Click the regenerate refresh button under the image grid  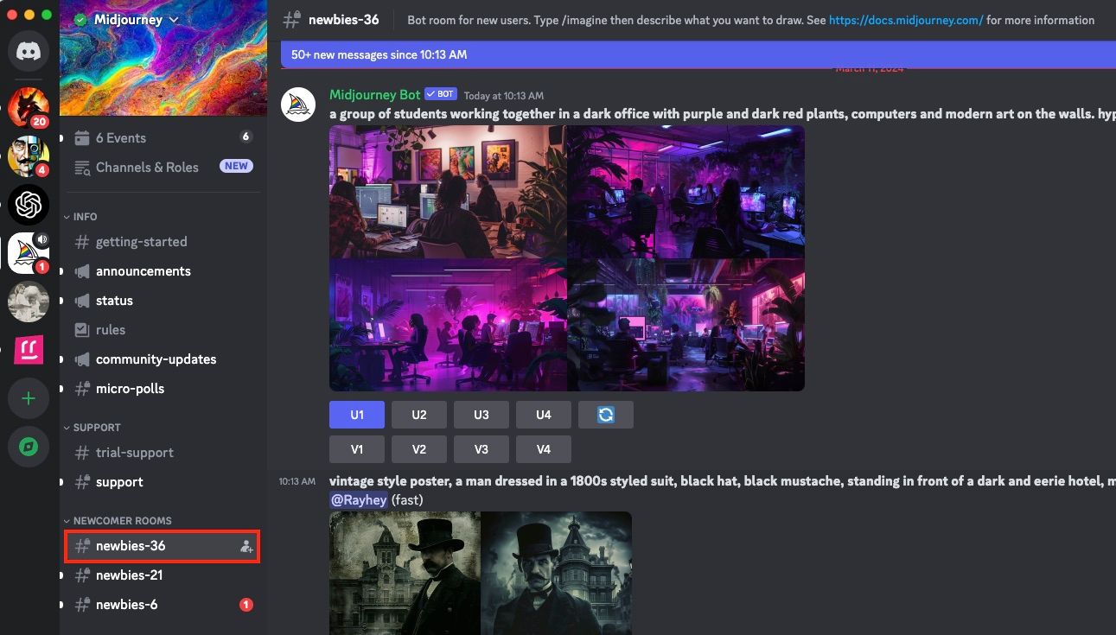(606, 415)
